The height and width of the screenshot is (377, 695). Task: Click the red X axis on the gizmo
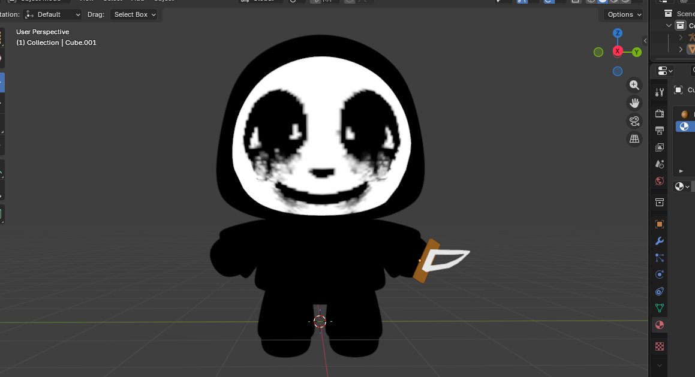[618, 52]
